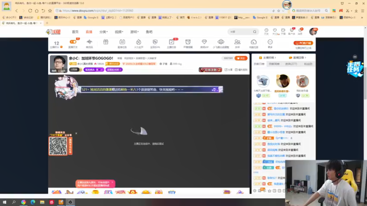
Task: Click the streamer score 12 indicator
Action: pyautogui.click(x=56, y=44)
